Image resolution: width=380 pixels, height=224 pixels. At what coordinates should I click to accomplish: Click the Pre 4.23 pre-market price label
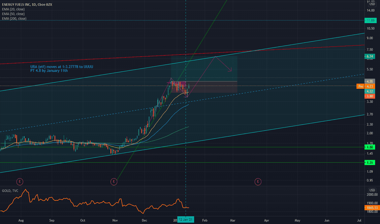pyautogui.click(x=366, y=86)
